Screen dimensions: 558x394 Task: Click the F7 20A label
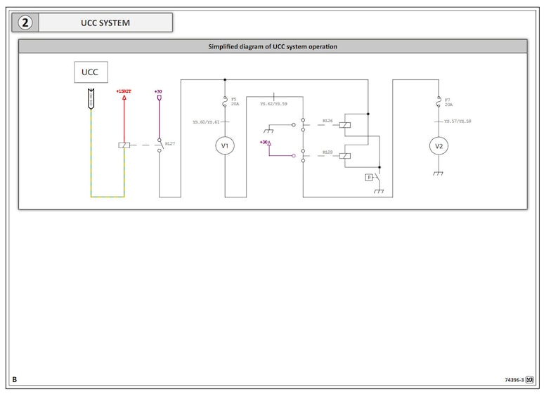[449, 103]
